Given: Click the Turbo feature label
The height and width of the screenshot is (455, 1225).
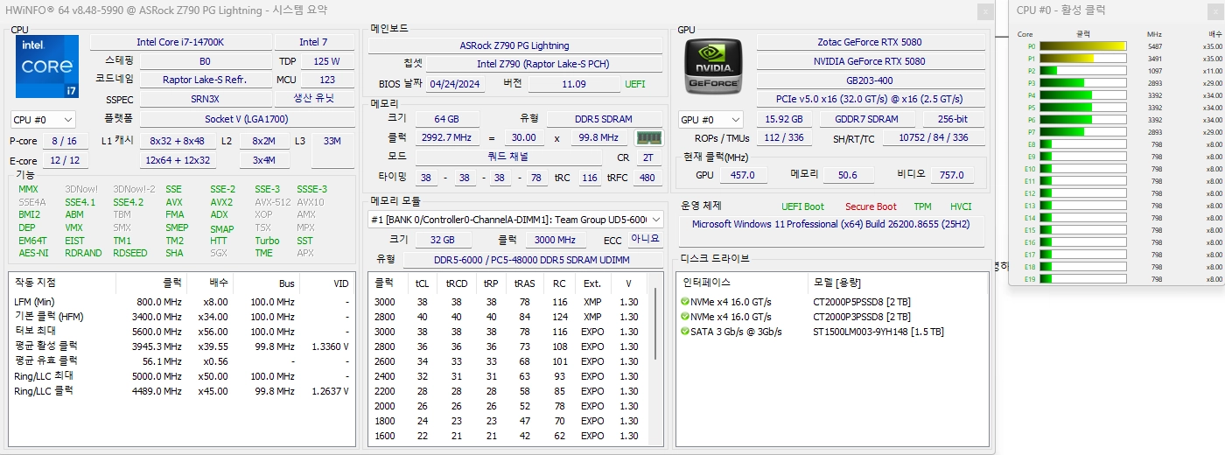Looking at the screenshot, I should point(267,241).
